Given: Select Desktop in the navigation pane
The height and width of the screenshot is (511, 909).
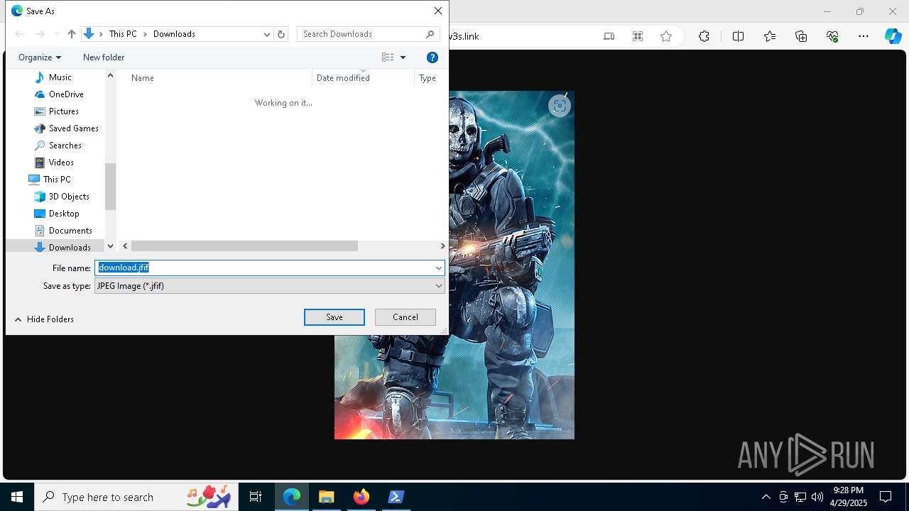Looking at the screenshot, I should (64, 214).
